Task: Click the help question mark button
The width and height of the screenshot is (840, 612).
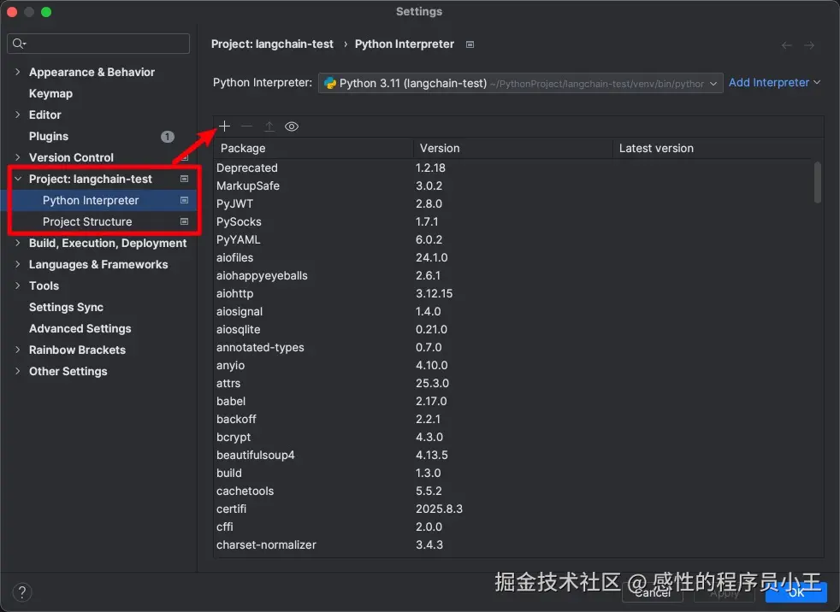Action: pos(22,592)
